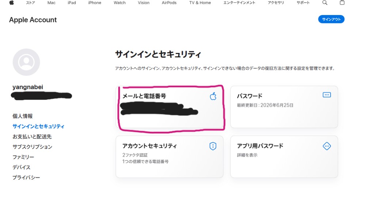Click the profile avatar placeholder
Viewport: 374px width, 222px height.
click(x=26, y=62)
